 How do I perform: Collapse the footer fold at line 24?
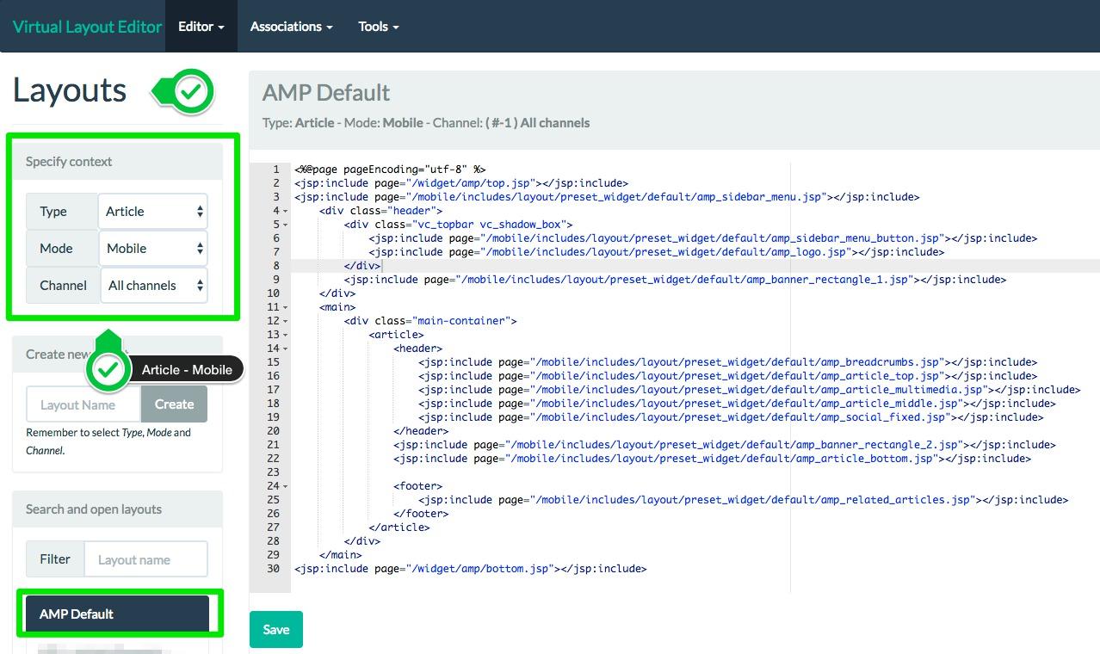click(286, 486)
